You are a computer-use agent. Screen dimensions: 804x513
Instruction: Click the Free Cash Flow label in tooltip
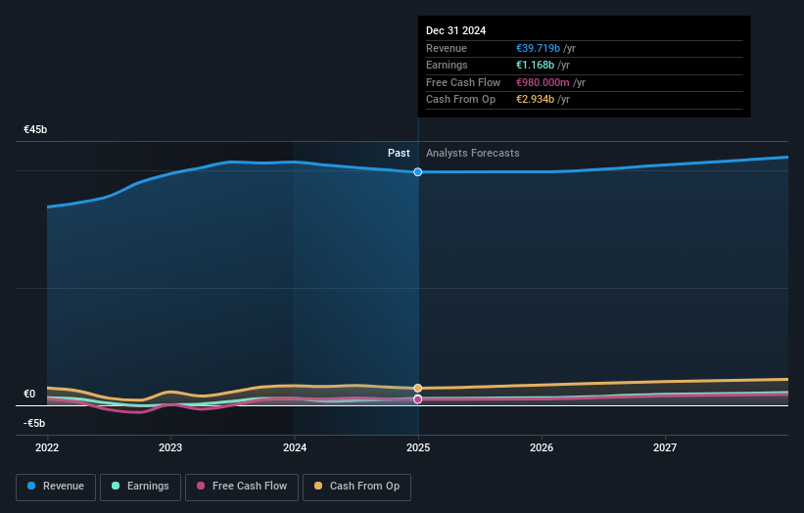click(x=463, y=82)
